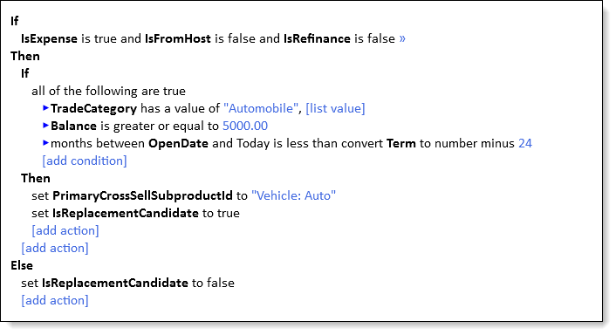Edit the "Vehicle: Auto" value
The width and height of the screenshot is (616, 335).
pyautogui.click(x=293, y=195)
